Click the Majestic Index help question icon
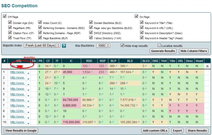Viewport: 212px width, 135px height. [x=64, y=45]
